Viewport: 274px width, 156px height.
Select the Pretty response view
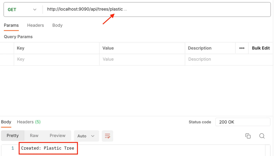click(13, 136)
